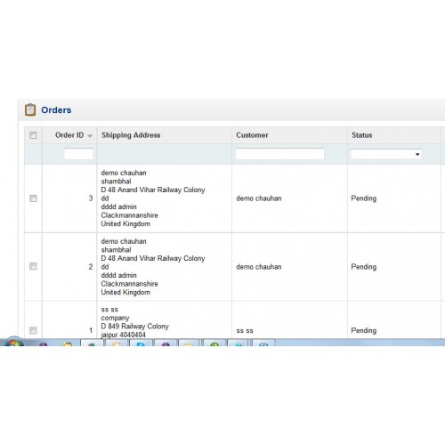Focus the Customer filter text box
The width and height of the screenshot is (445, 445).
pos(279,154)
